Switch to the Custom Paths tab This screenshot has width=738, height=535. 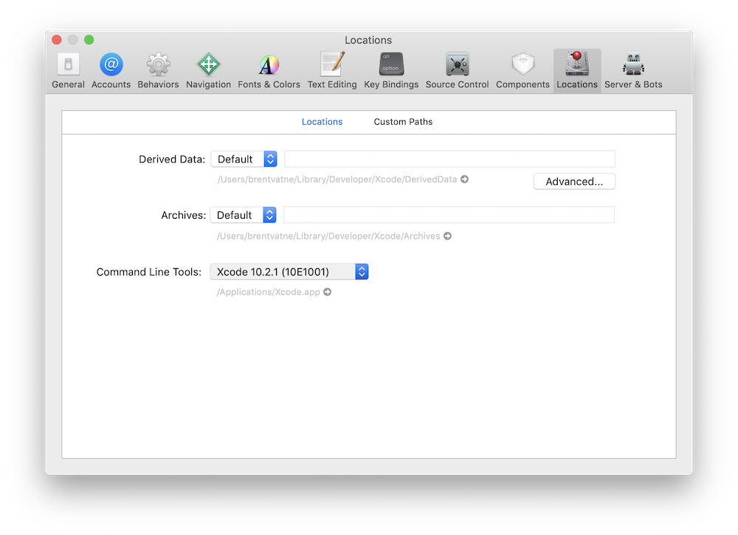403,122
